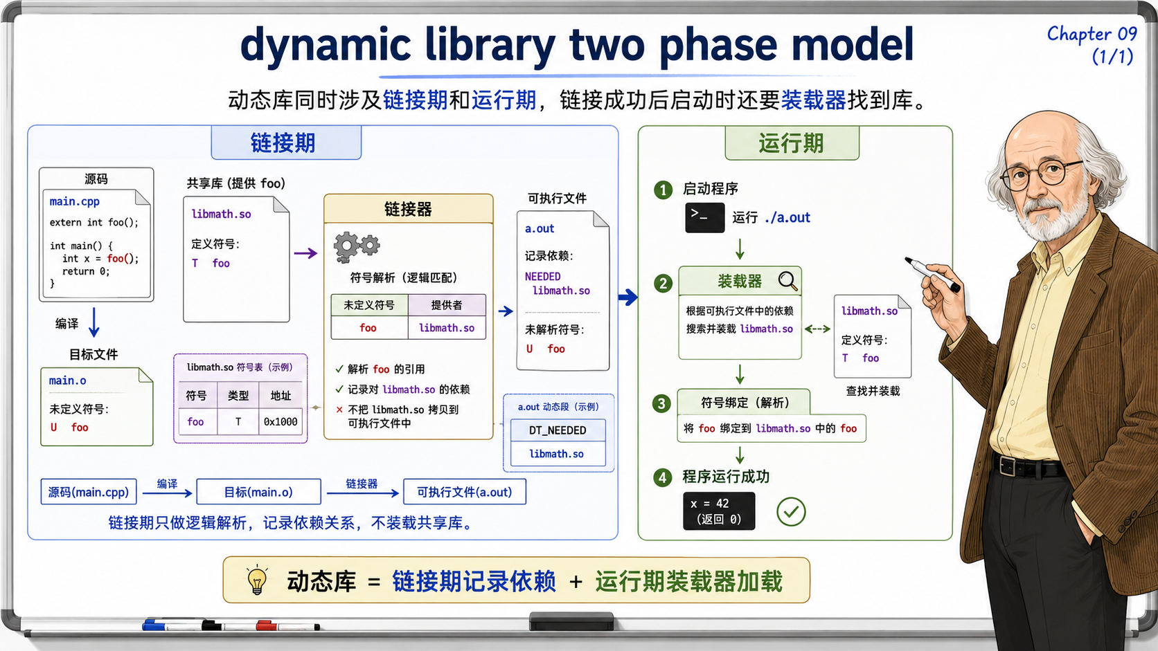The width and height of the screenshot is (1158, 651).
Task: Click the NEEDED label in the a.out document
Action: click(542, 276)
